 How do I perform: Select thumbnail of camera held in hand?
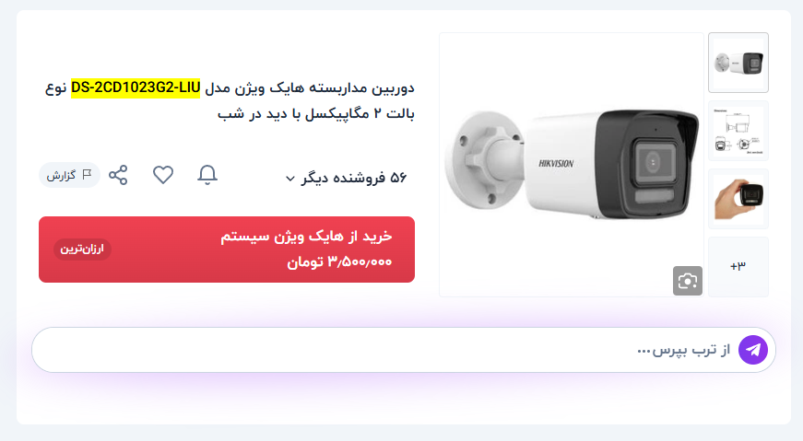coord(738,199)
